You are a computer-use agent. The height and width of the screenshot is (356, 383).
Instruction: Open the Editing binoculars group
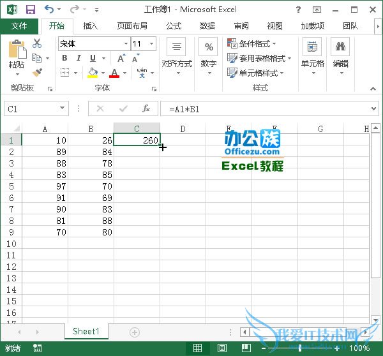341,54
